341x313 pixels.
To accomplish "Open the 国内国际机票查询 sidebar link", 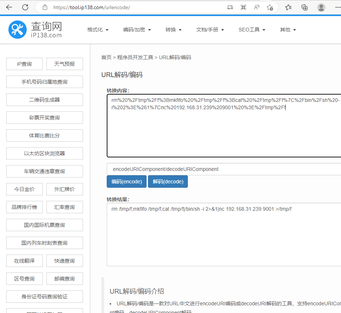I will tap(45, 225).
